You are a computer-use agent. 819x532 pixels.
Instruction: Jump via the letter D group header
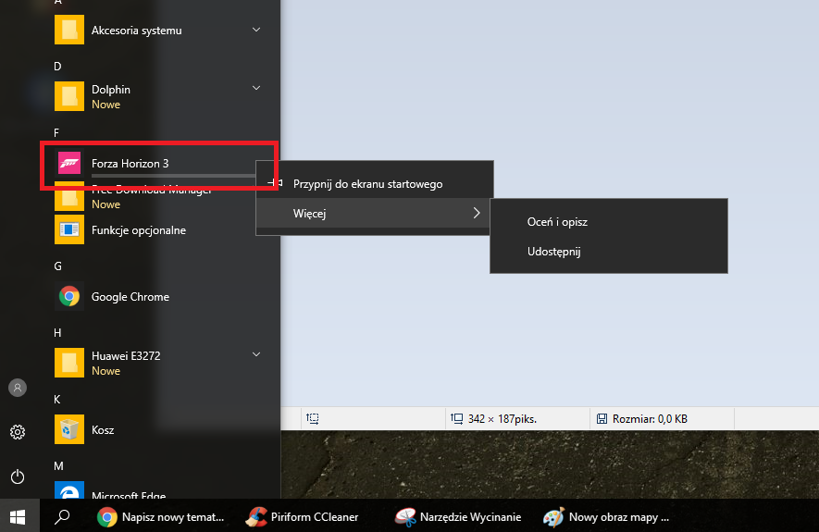pos(57,67)
